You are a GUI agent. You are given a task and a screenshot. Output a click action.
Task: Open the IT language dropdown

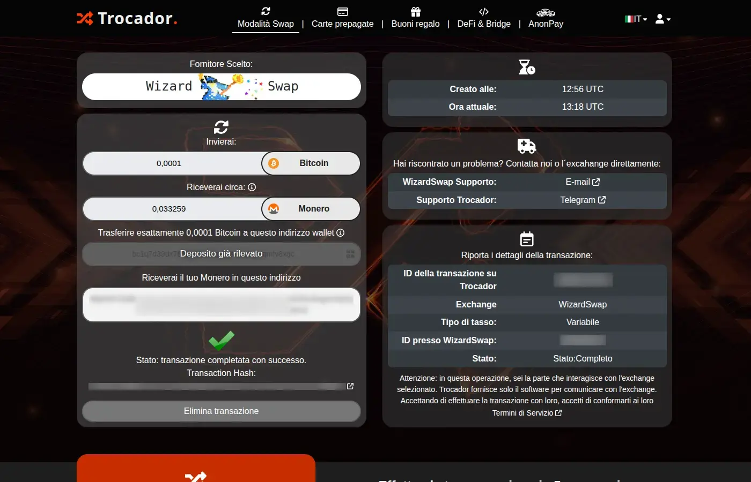(636, 19)
